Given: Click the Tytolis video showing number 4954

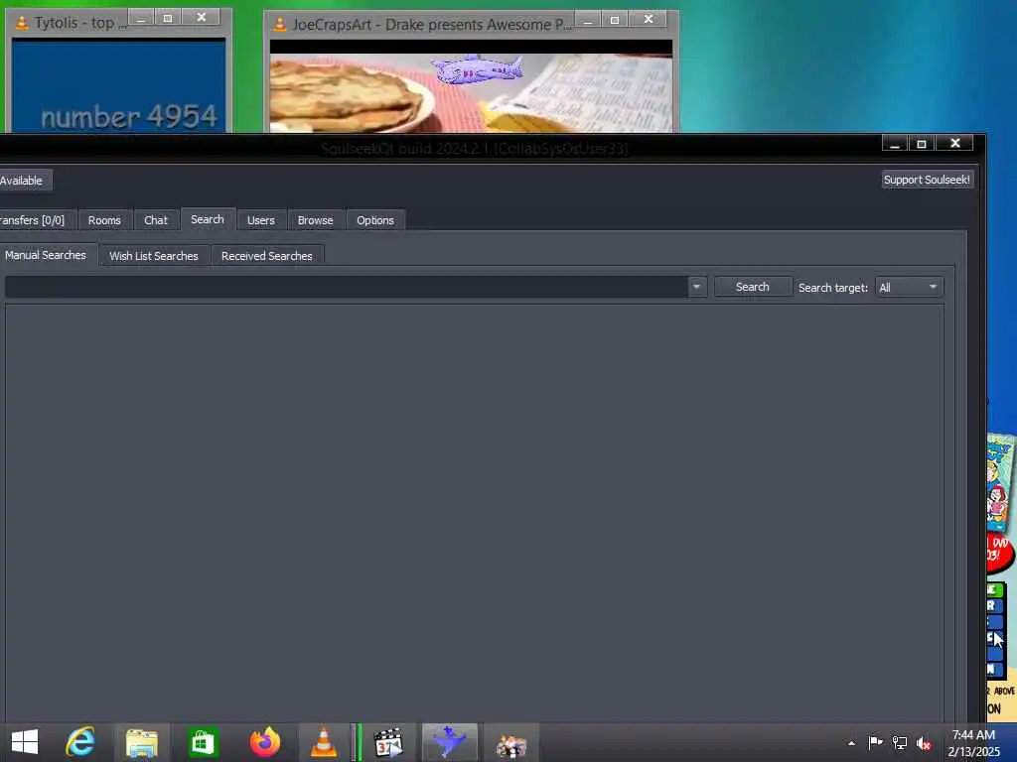Looking at the screenshot, I should point(119,85).
